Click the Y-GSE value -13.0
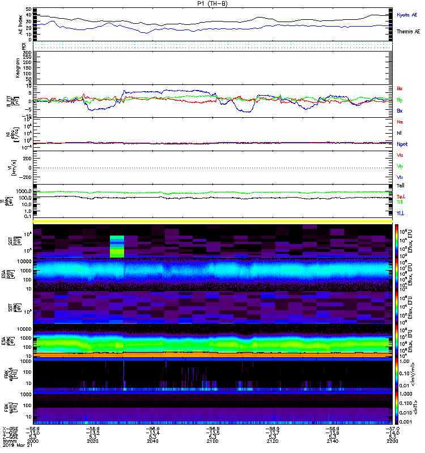The width and height of the screenshot is (425, 453). [33, 433]
